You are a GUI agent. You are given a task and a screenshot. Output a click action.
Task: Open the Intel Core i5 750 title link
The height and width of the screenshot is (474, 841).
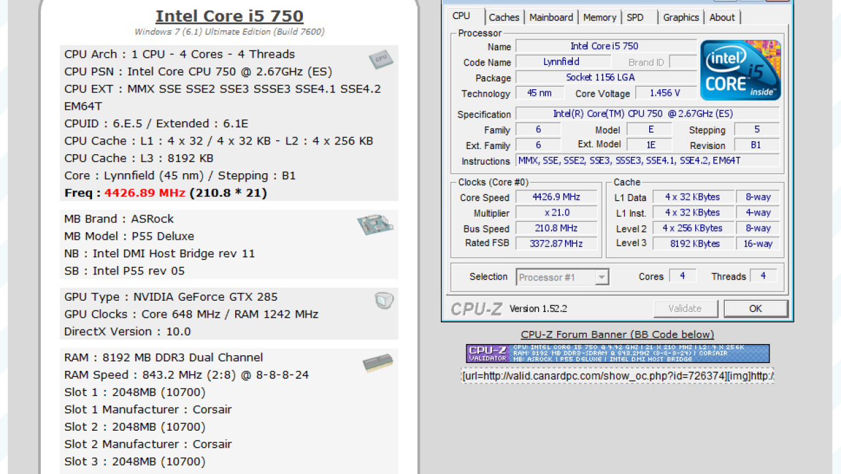(229, 16)
